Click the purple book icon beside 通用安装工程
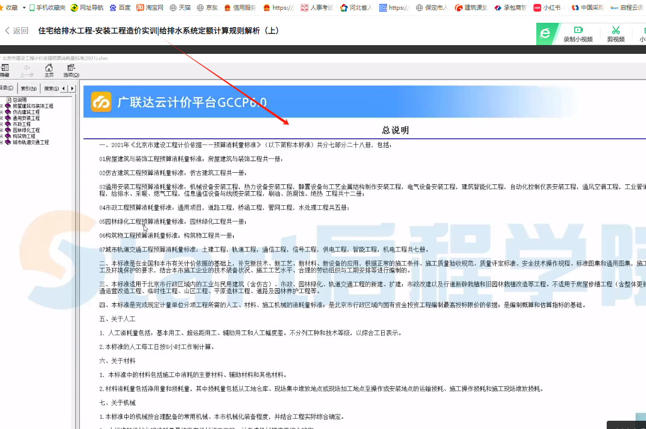 (x=8, y=118)
